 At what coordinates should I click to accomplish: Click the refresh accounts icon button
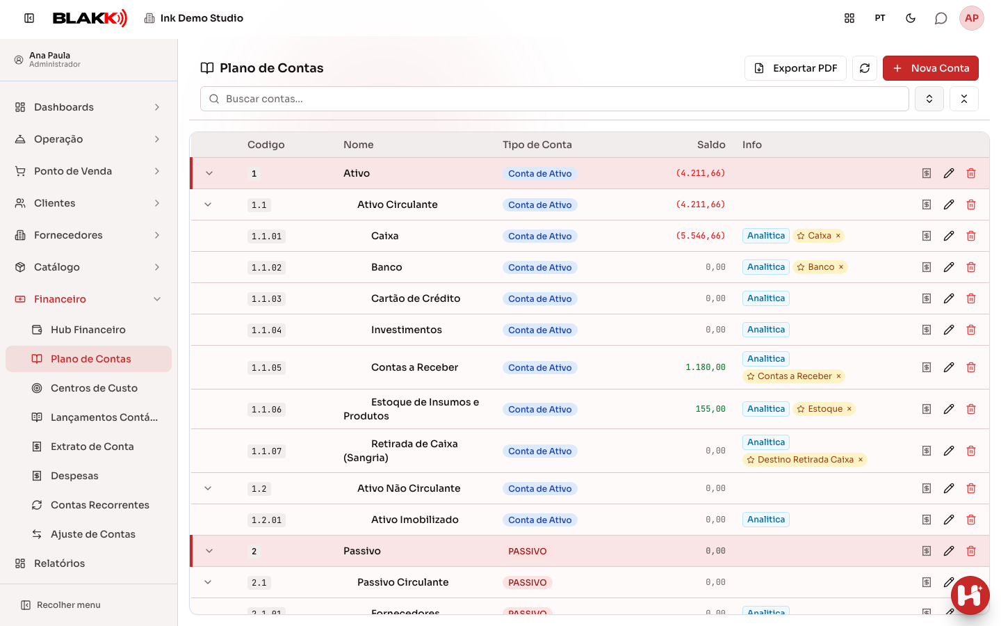[x=865, y=68]
